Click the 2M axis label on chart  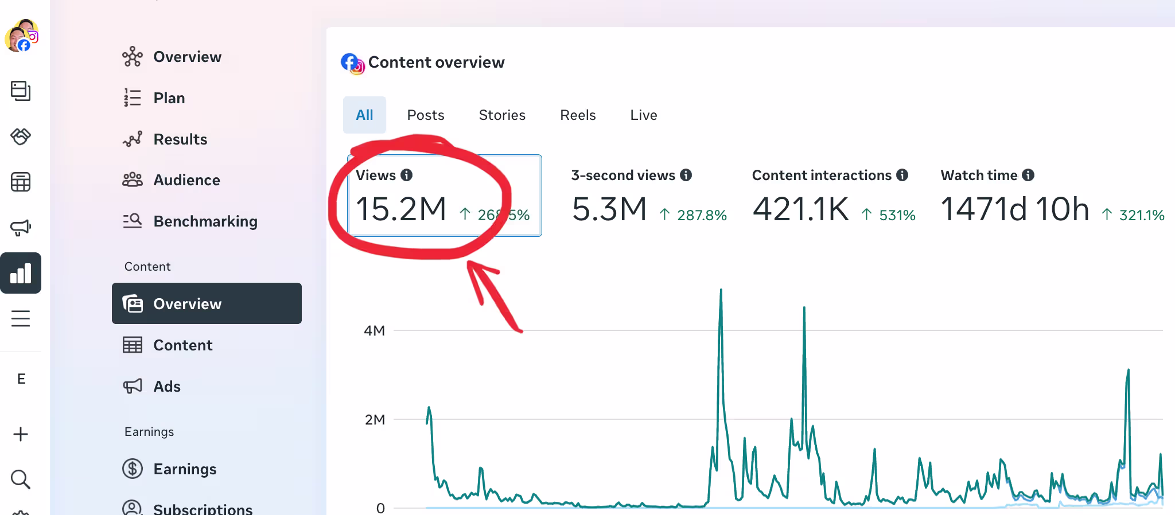click(x=375, y=420)
